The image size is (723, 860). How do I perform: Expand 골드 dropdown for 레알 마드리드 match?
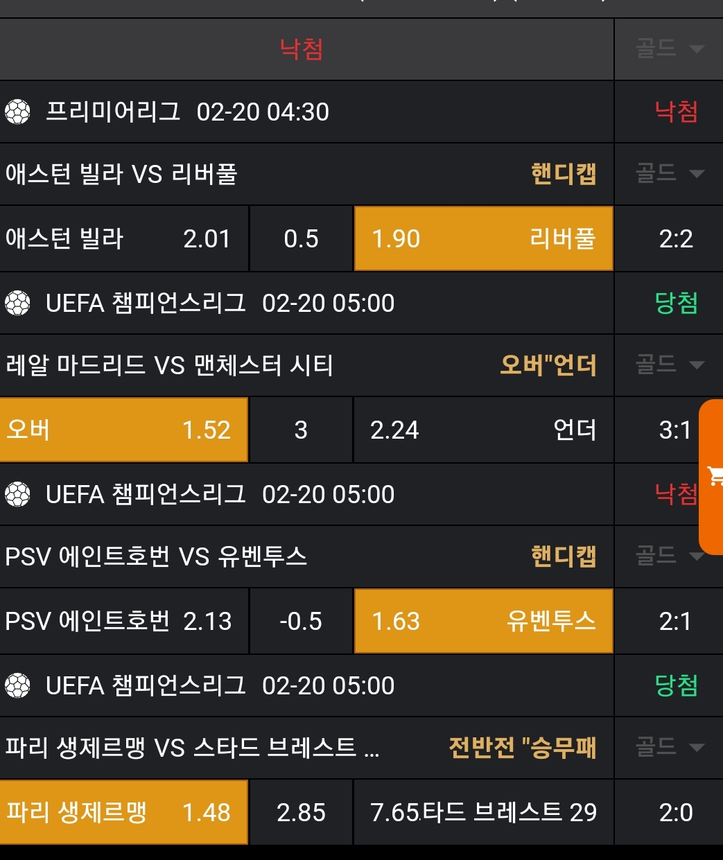669,365
